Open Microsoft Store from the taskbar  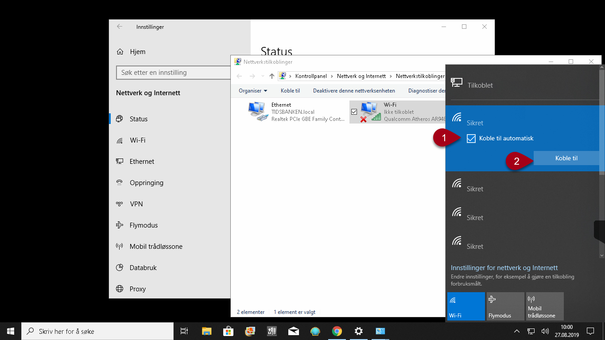pyautogui.click(x=229, y=331)
